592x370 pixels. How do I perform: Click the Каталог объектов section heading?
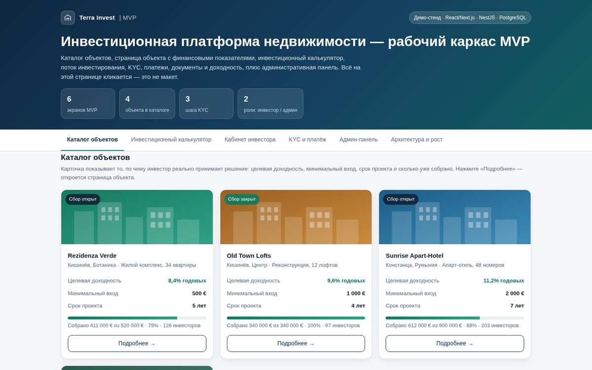(95, 157)
